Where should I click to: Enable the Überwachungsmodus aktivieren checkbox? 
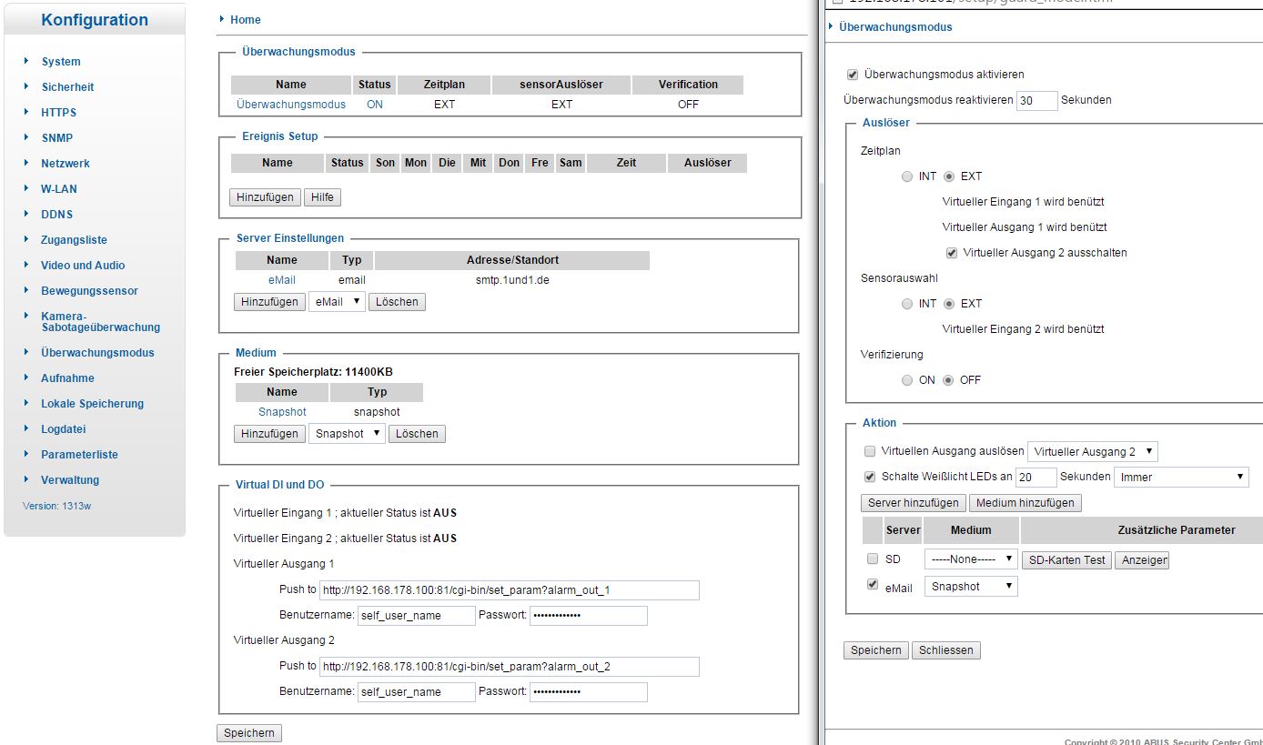(853, 75)
